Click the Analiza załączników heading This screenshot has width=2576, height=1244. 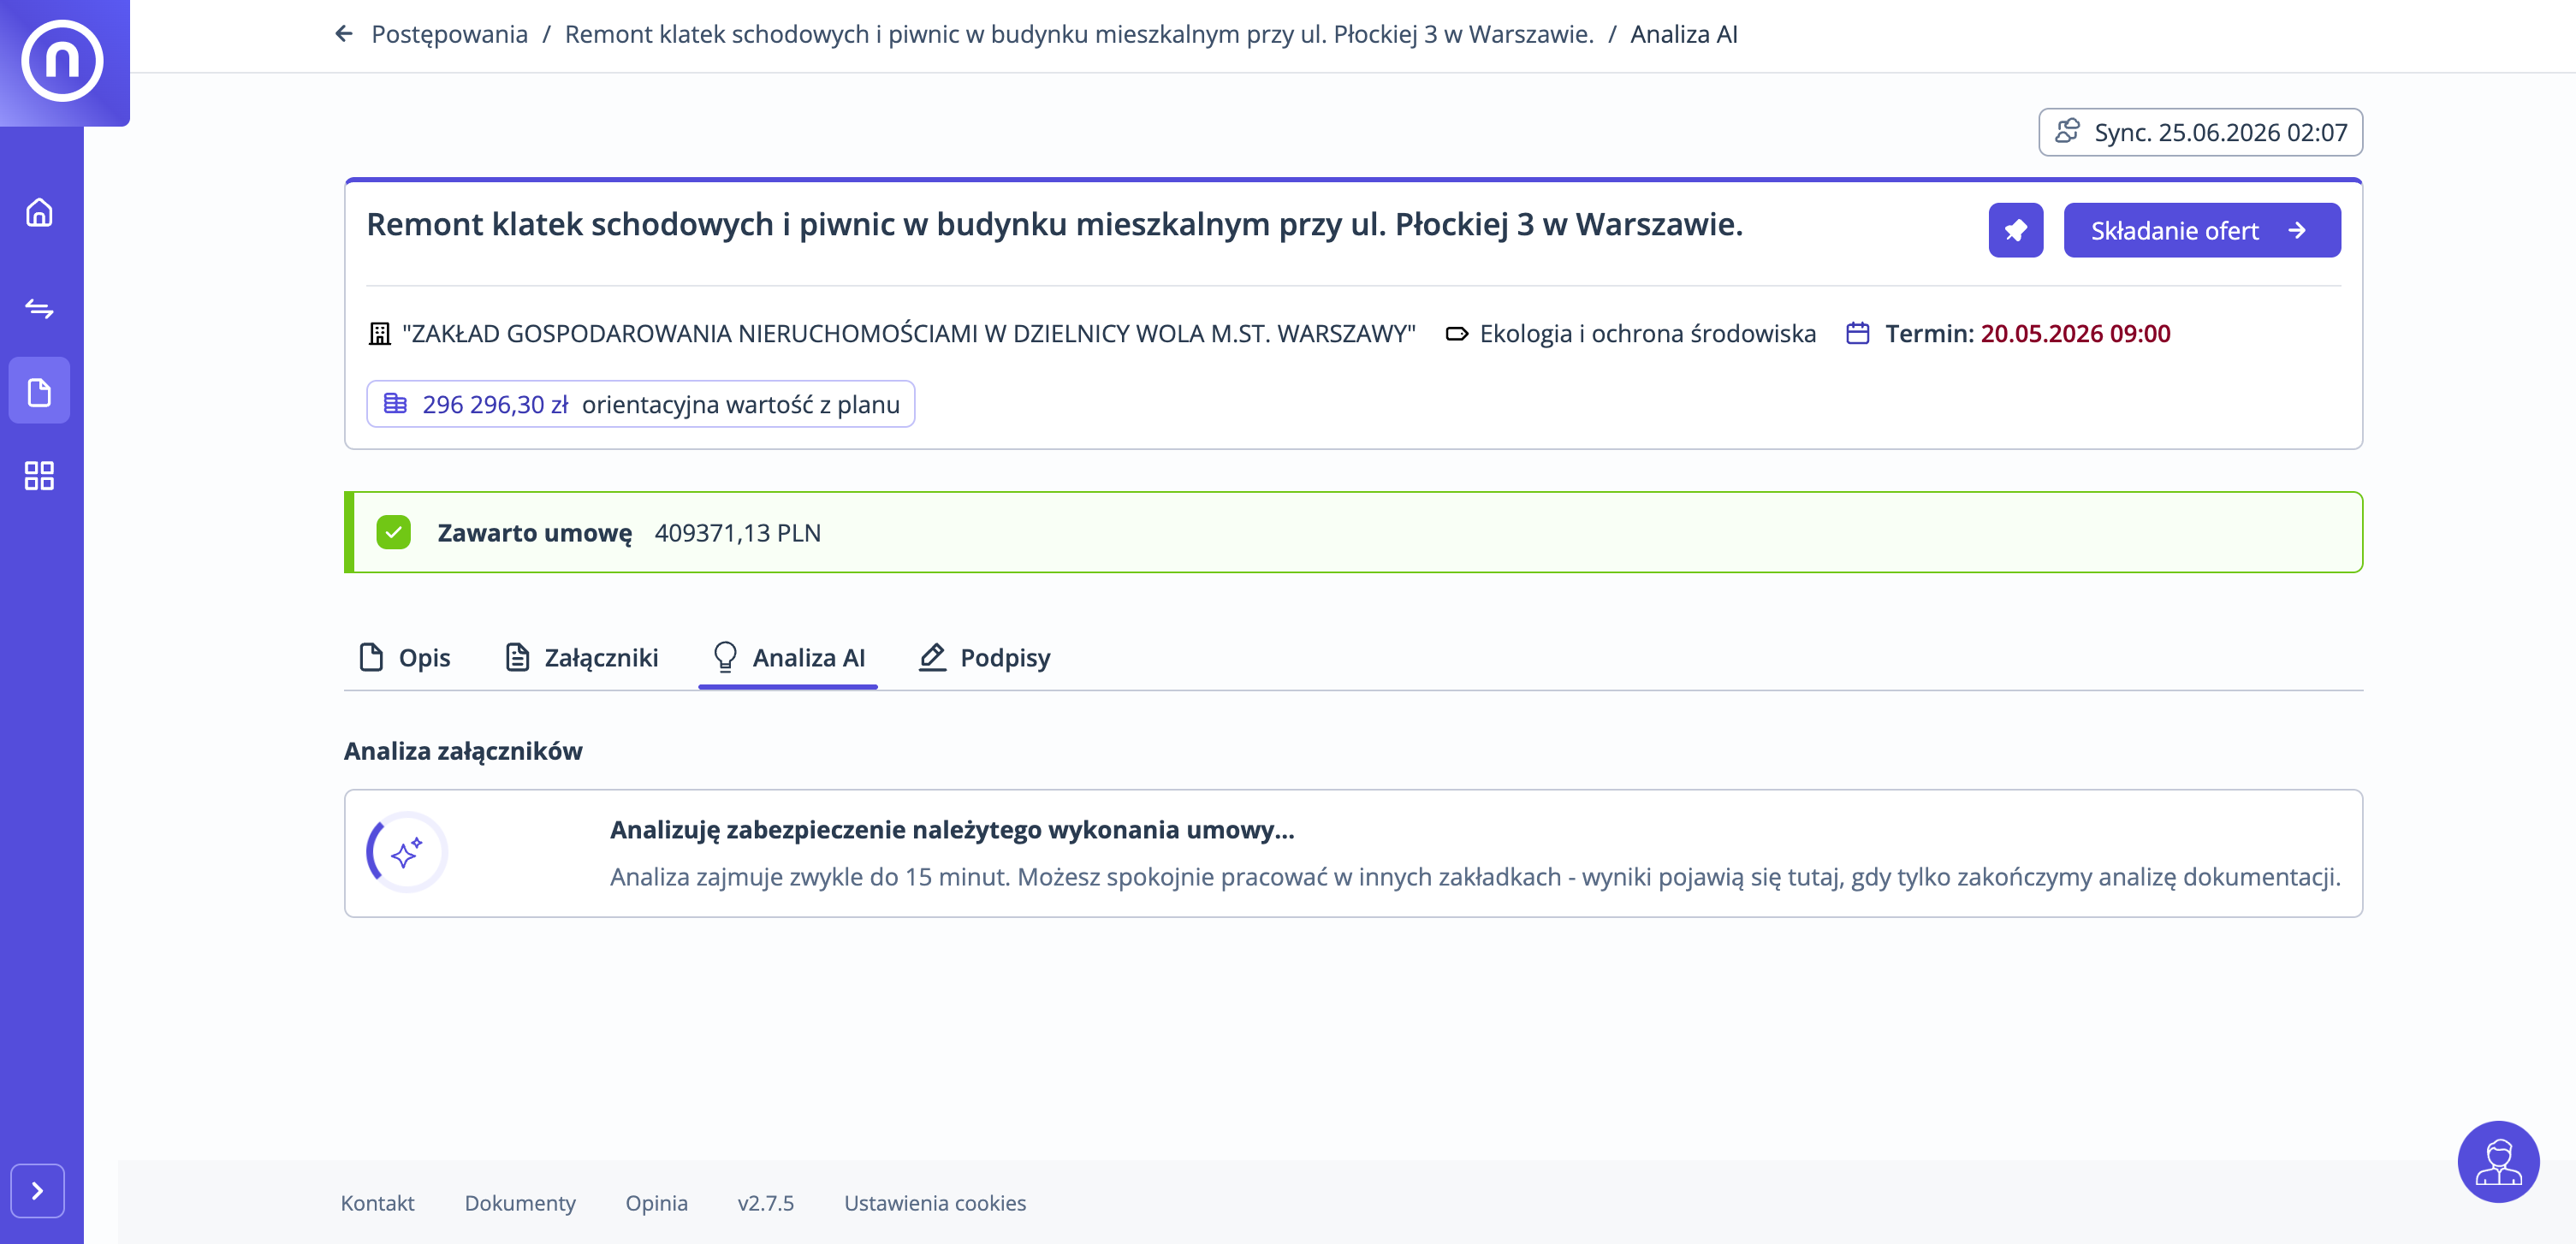pyautogui.click(x=463, y=751)
